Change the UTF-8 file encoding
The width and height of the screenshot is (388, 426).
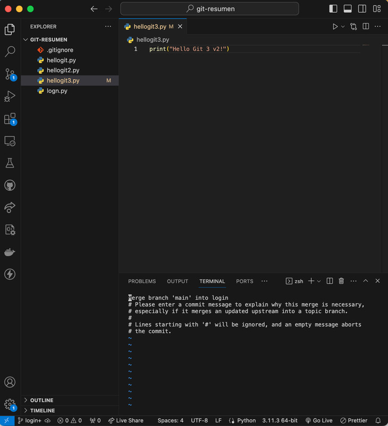click(x=199, y=421)
